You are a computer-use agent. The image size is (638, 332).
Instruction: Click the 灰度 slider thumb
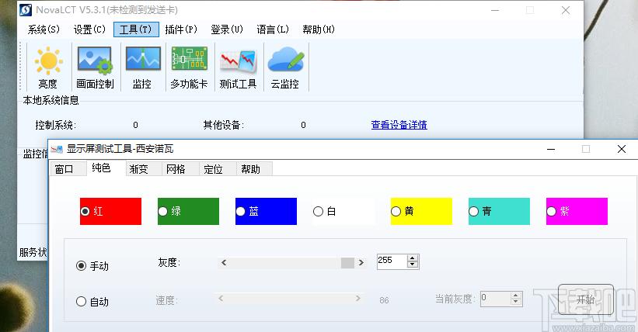tap(347, 263)
